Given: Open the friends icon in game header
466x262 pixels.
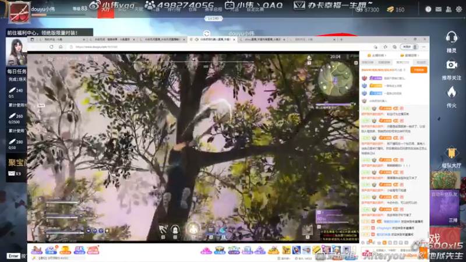Looking at the screenshot, I should (449, 9).
